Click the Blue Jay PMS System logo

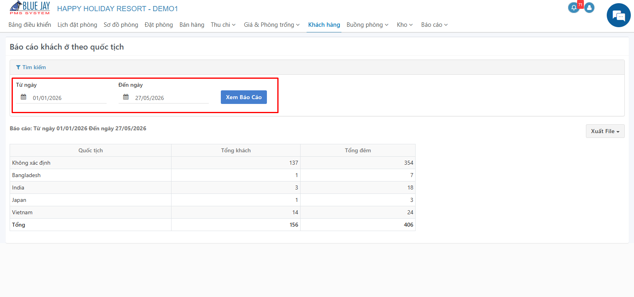pyautogui.click(x=30, y=8)
